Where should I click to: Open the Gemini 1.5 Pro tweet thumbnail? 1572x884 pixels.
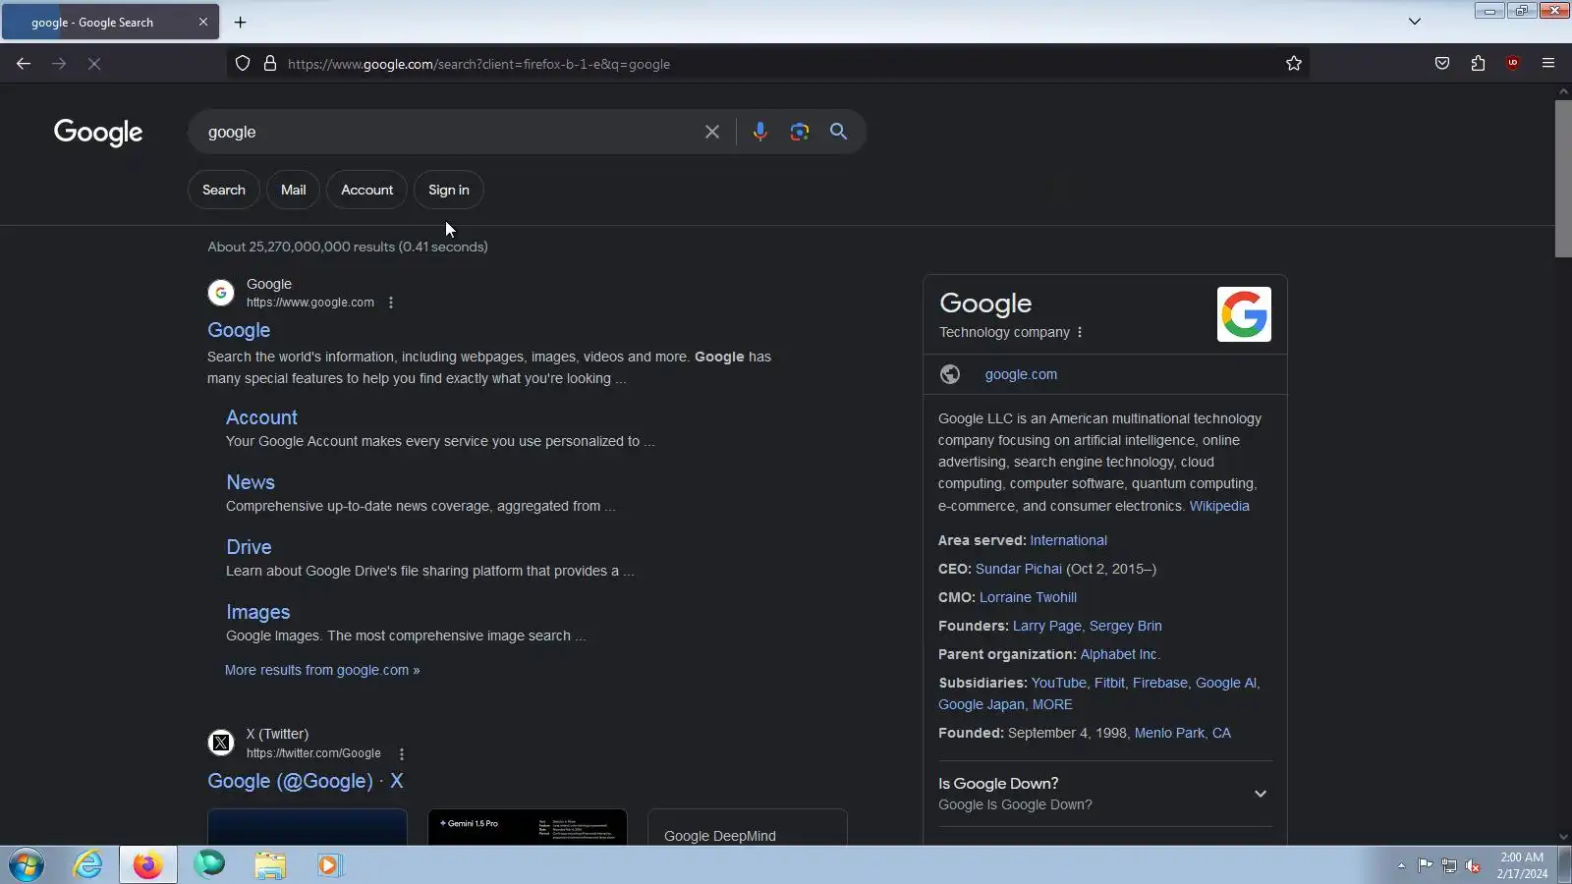click(x=528, y=827)
